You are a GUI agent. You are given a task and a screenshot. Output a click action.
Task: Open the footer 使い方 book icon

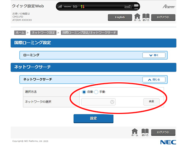(x=145, y=132)
